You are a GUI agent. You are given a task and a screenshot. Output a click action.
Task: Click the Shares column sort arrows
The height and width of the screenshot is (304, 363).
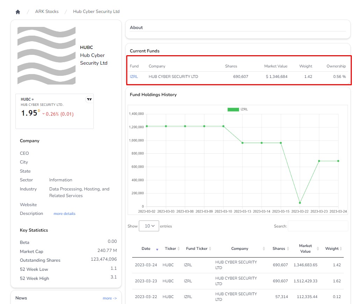coord(288,248)
